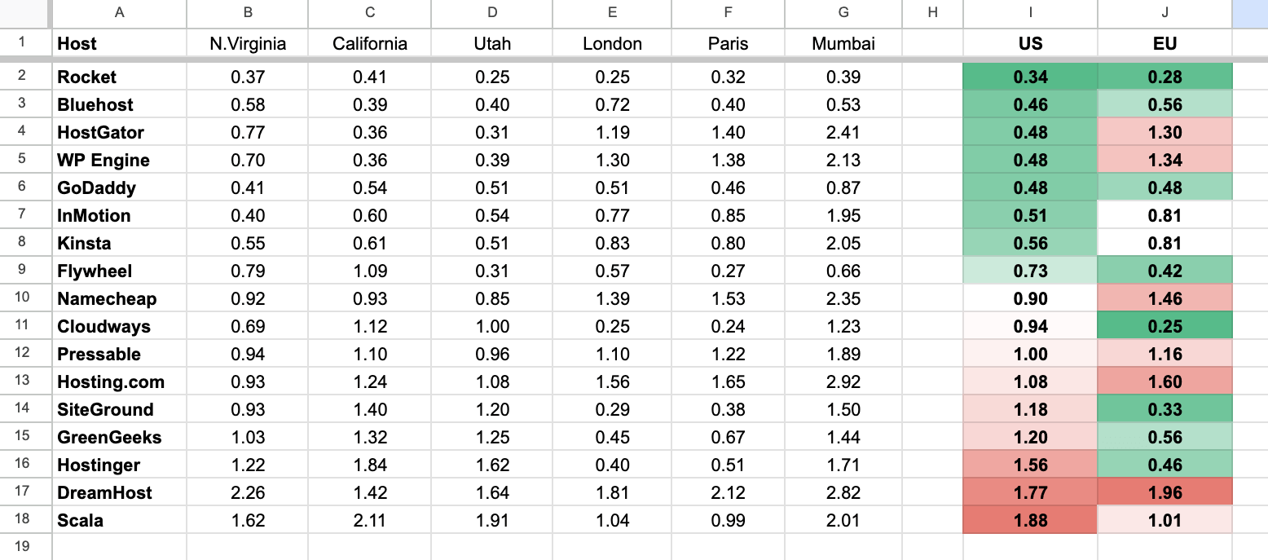Click the EU header cell
Viewport: 1268px width, 560px height.
click(1165, 44)
